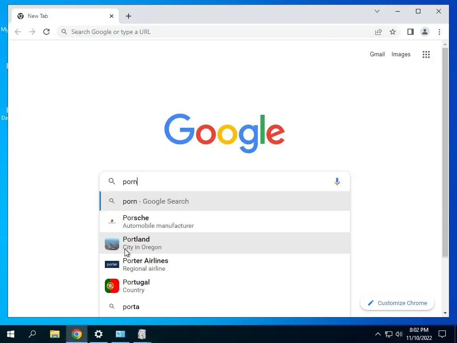Click the share page icon in address bar
This screenshot has width=457, height=343.
378,32
